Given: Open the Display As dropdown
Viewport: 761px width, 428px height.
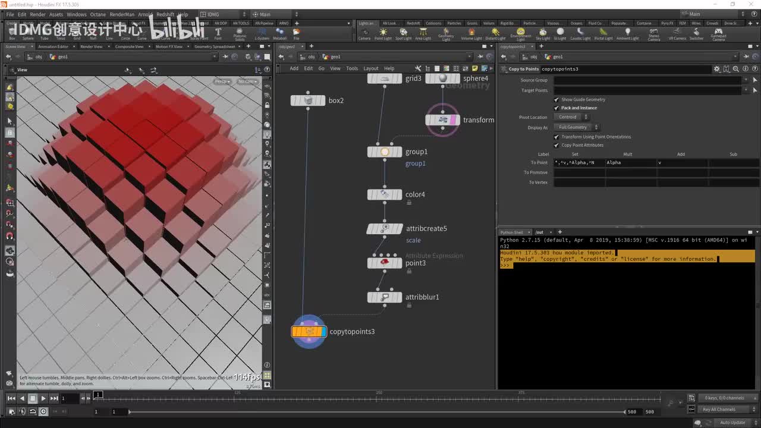Looking at the screenshot, I should (577, 127).
